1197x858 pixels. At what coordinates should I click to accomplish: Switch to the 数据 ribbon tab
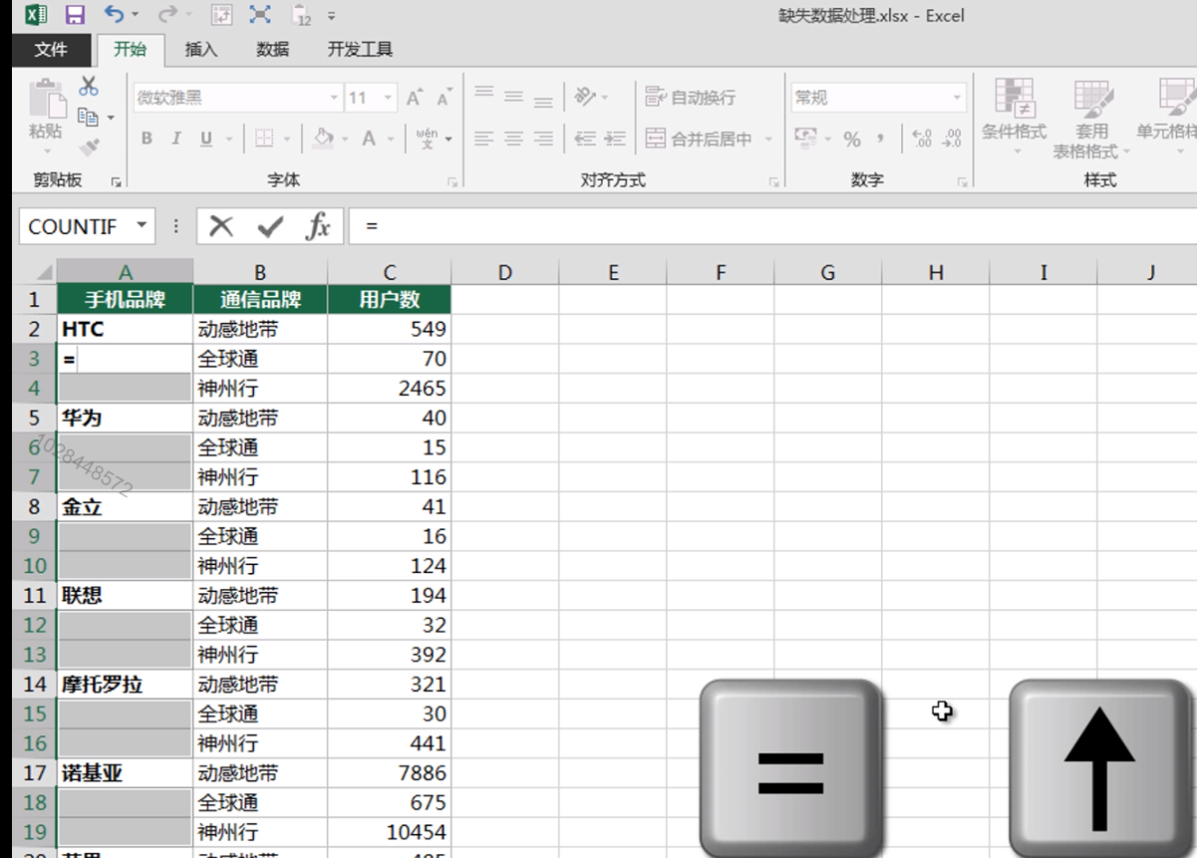click(272, 46)
